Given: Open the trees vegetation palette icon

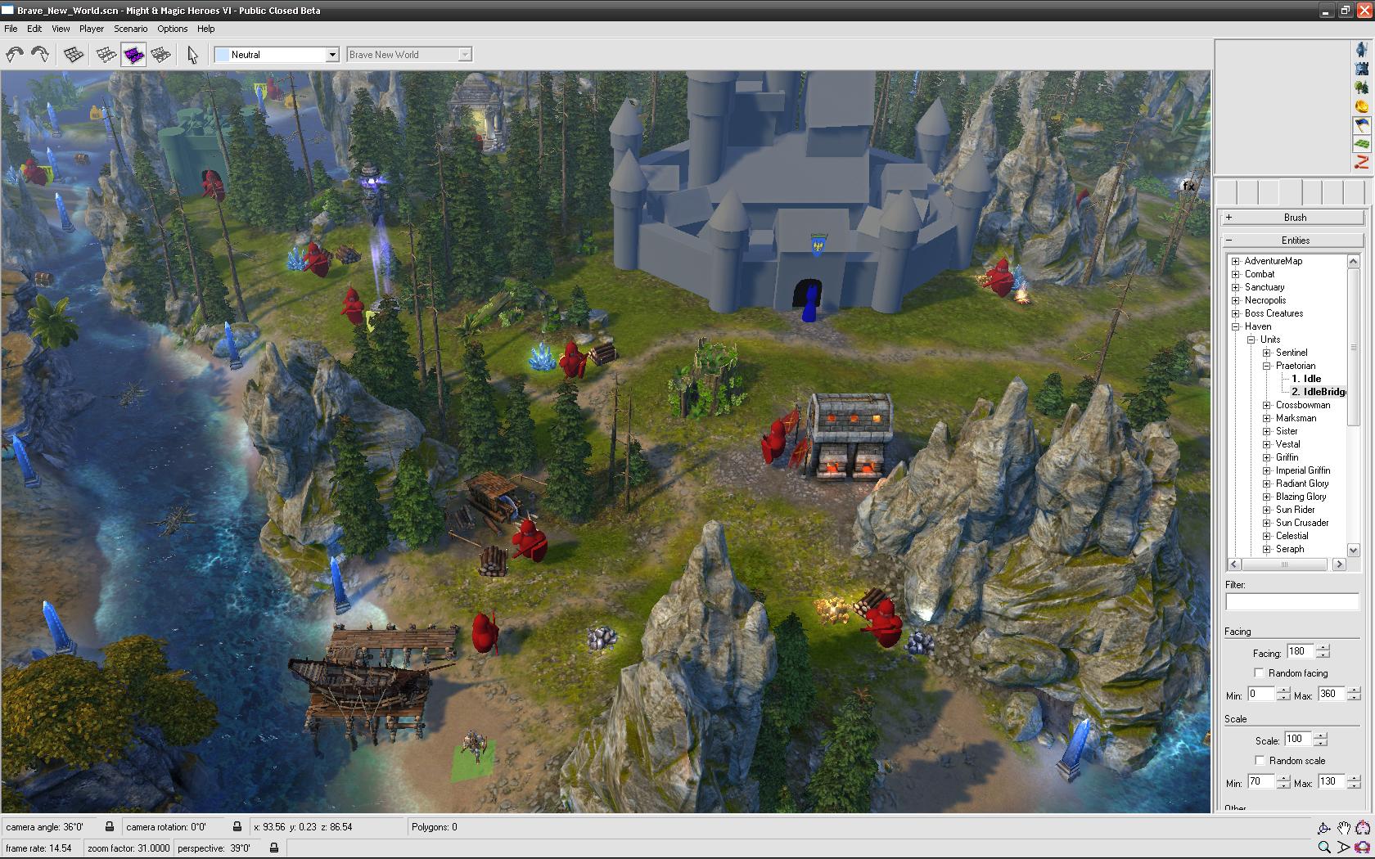Looking at the screenshot, I should 1362,87.
